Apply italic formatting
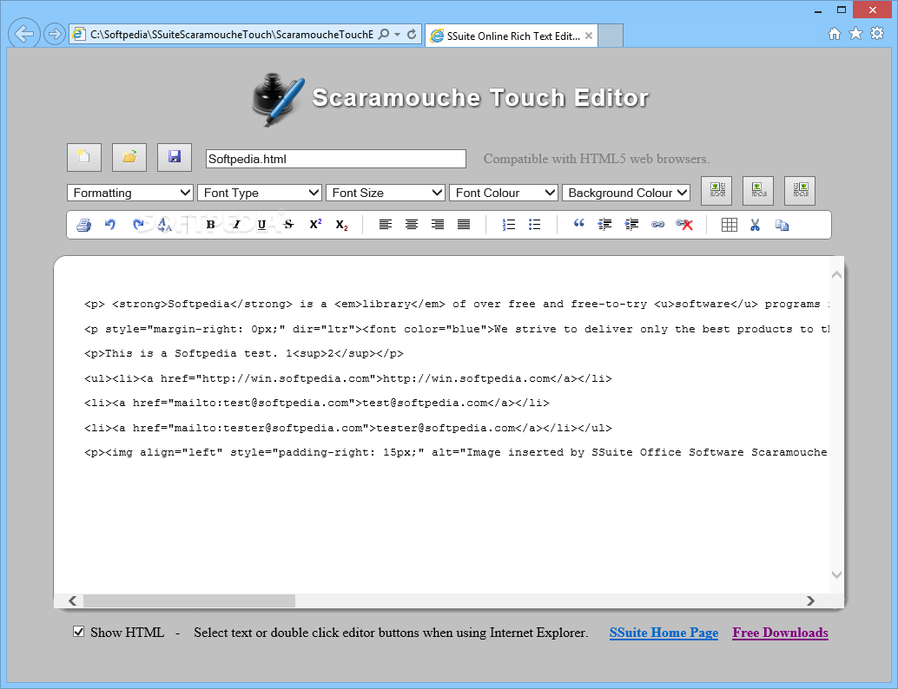 coord(236,225)
